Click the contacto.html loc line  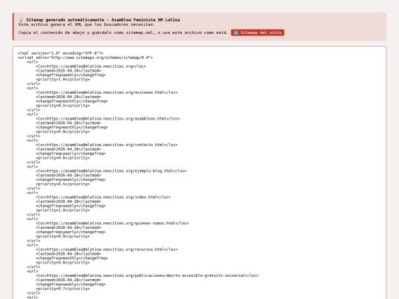[106, 145]
